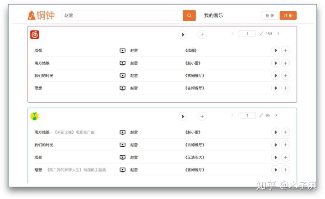Image resolution: width=325 pixels, height=199 pixels.
Task: Play all songs in NetEase panel
Action: pyautogui.click(x=183, y=35)
